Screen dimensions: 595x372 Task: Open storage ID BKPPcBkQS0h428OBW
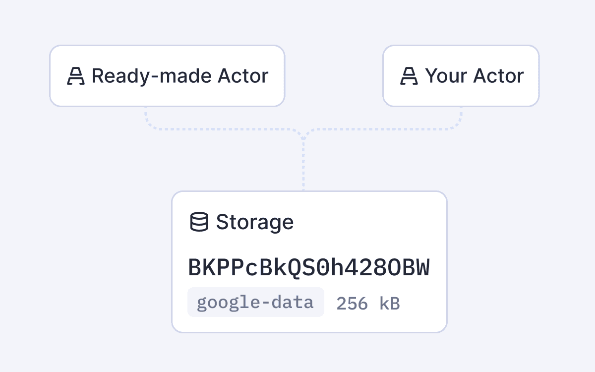(308, 268)
